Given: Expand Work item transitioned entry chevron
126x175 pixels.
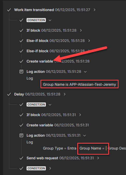Looking at the screenshot, I should pos(95,10).
